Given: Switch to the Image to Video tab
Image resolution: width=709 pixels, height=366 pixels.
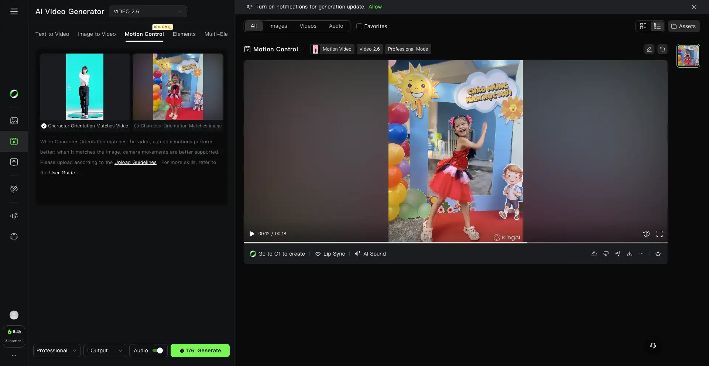Looking at the screenshot, I should (97, 34).
